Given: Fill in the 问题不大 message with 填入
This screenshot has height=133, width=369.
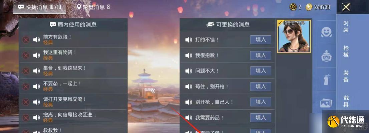Looking at the screenshot, I should coord(261,71).
